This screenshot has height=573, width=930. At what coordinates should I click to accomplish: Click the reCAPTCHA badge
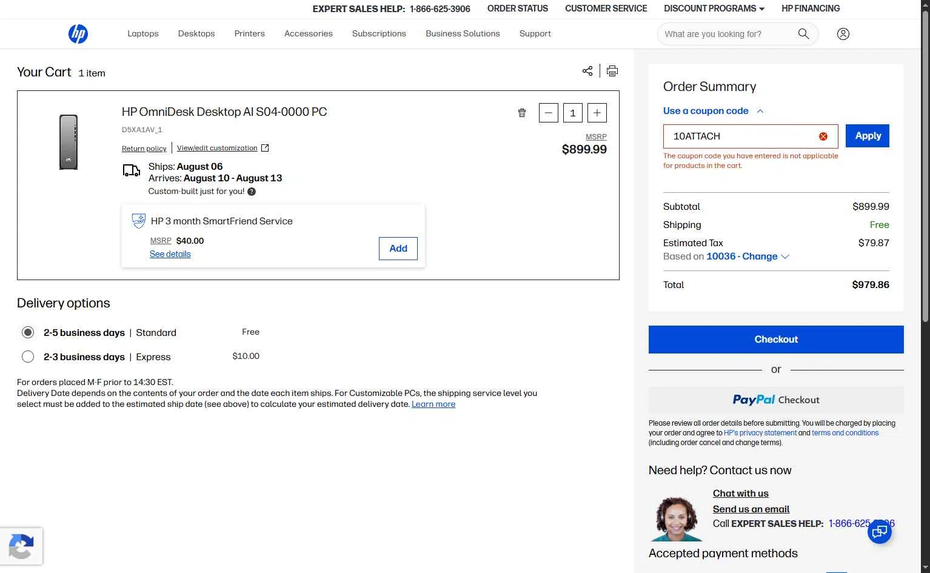(x=21, y=546)
